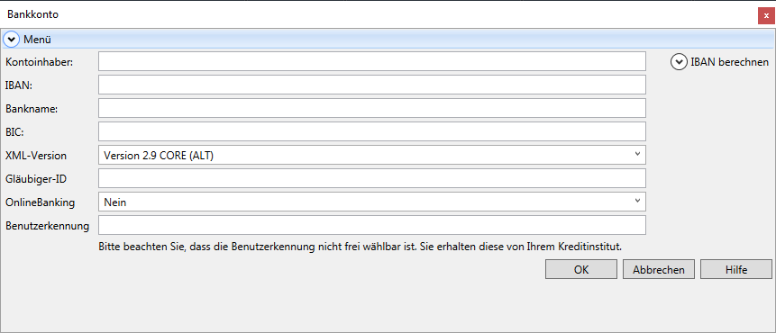Close the Bankkonto dialog window
The image size is (776, 333).
[x=766, y=16]
